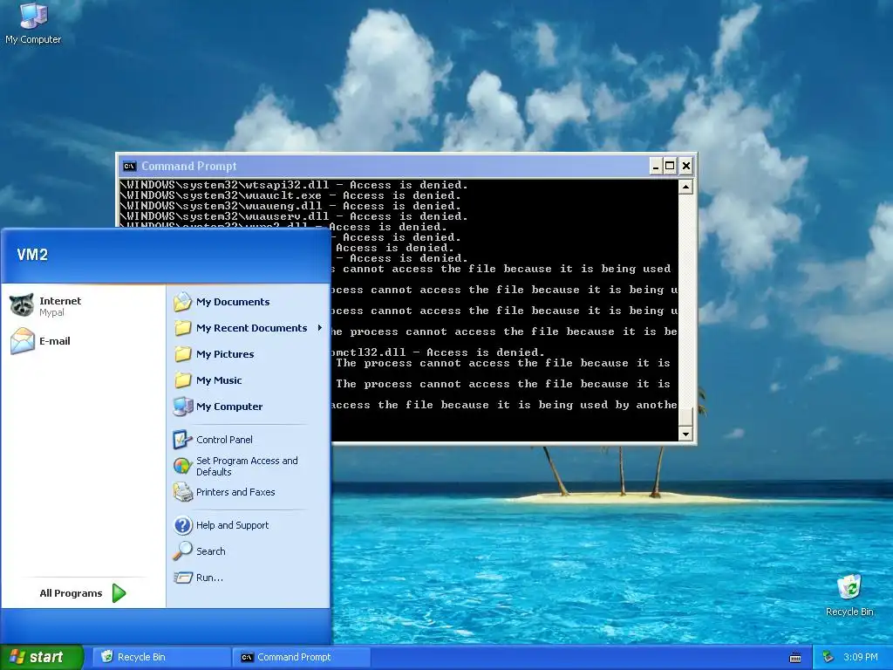Click the omctl32.dll Access is denied line
This screenshot has width=893, height=670.
(438, 352)
